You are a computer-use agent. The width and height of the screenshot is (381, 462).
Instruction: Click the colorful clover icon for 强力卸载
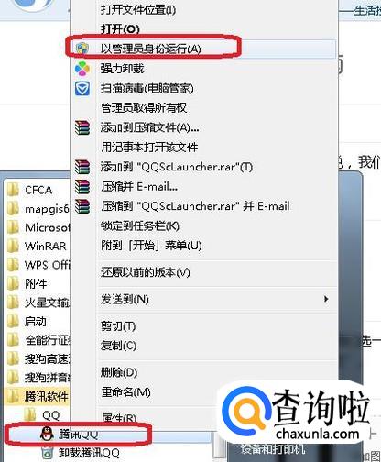coord(82,69)
